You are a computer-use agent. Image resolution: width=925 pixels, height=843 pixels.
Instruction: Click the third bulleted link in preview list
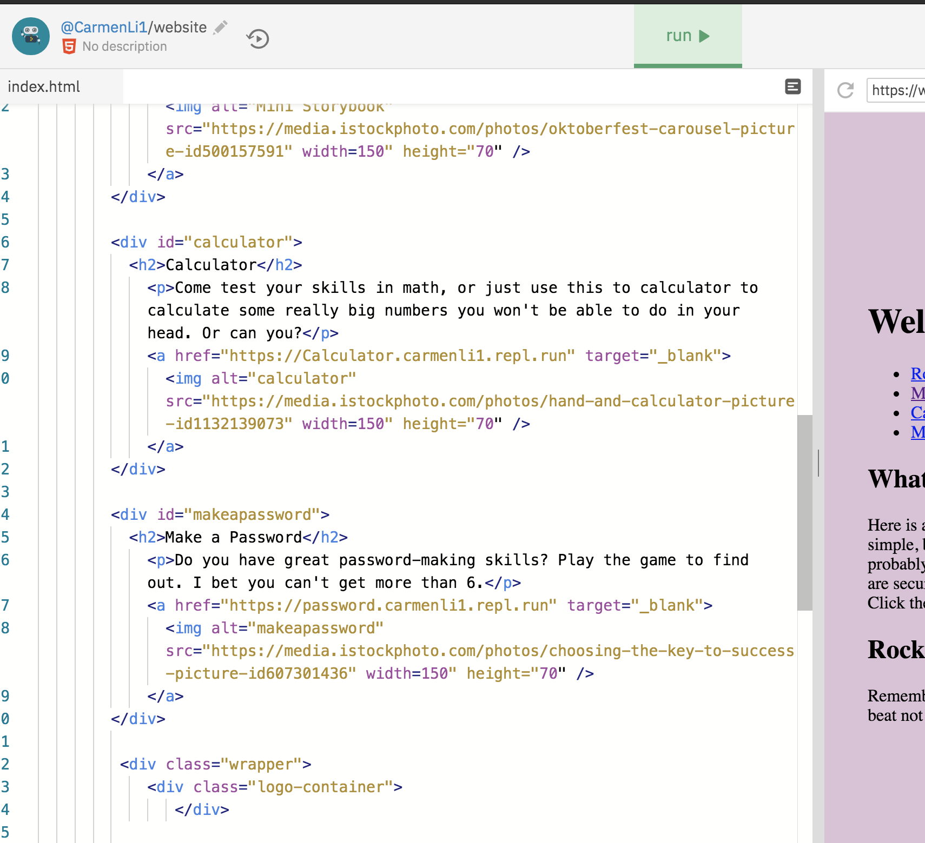click(917, 412)
